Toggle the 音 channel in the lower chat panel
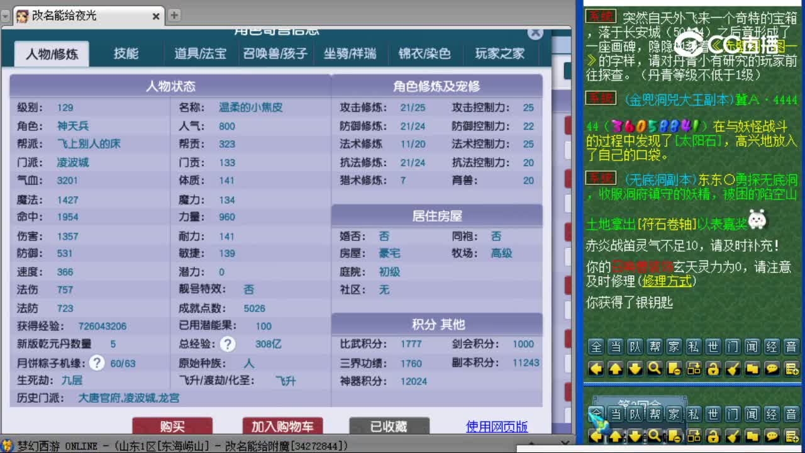Image resolution: width=805 pixels, height=453 pixels. (791, 414)
